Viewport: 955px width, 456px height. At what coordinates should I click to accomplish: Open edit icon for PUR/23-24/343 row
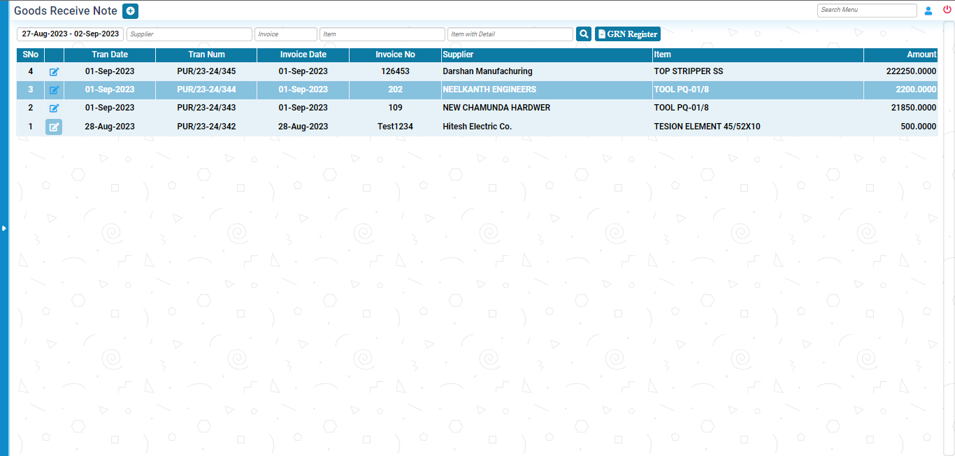coord(54,108)
